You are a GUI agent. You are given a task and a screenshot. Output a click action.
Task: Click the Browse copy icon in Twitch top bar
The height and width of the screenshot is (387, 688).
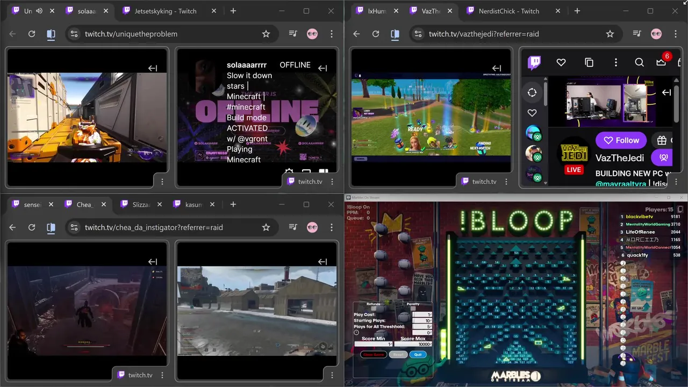tap(589, 63)
